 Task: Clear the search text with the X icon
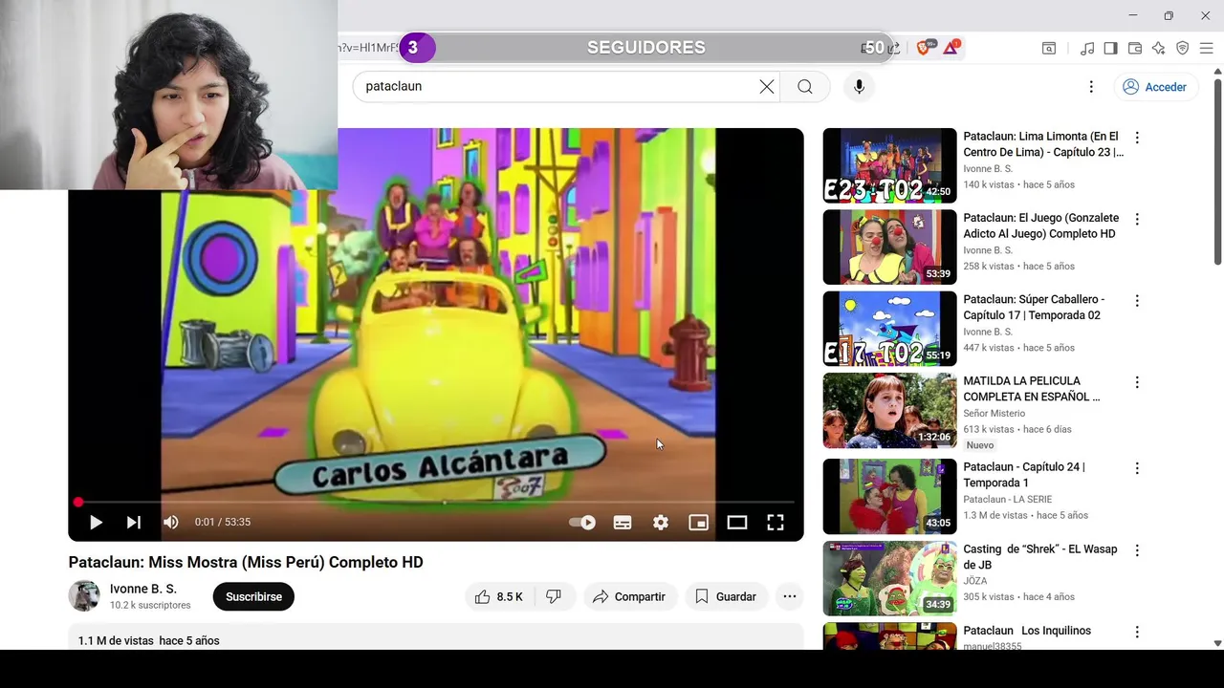coord(767,87)
